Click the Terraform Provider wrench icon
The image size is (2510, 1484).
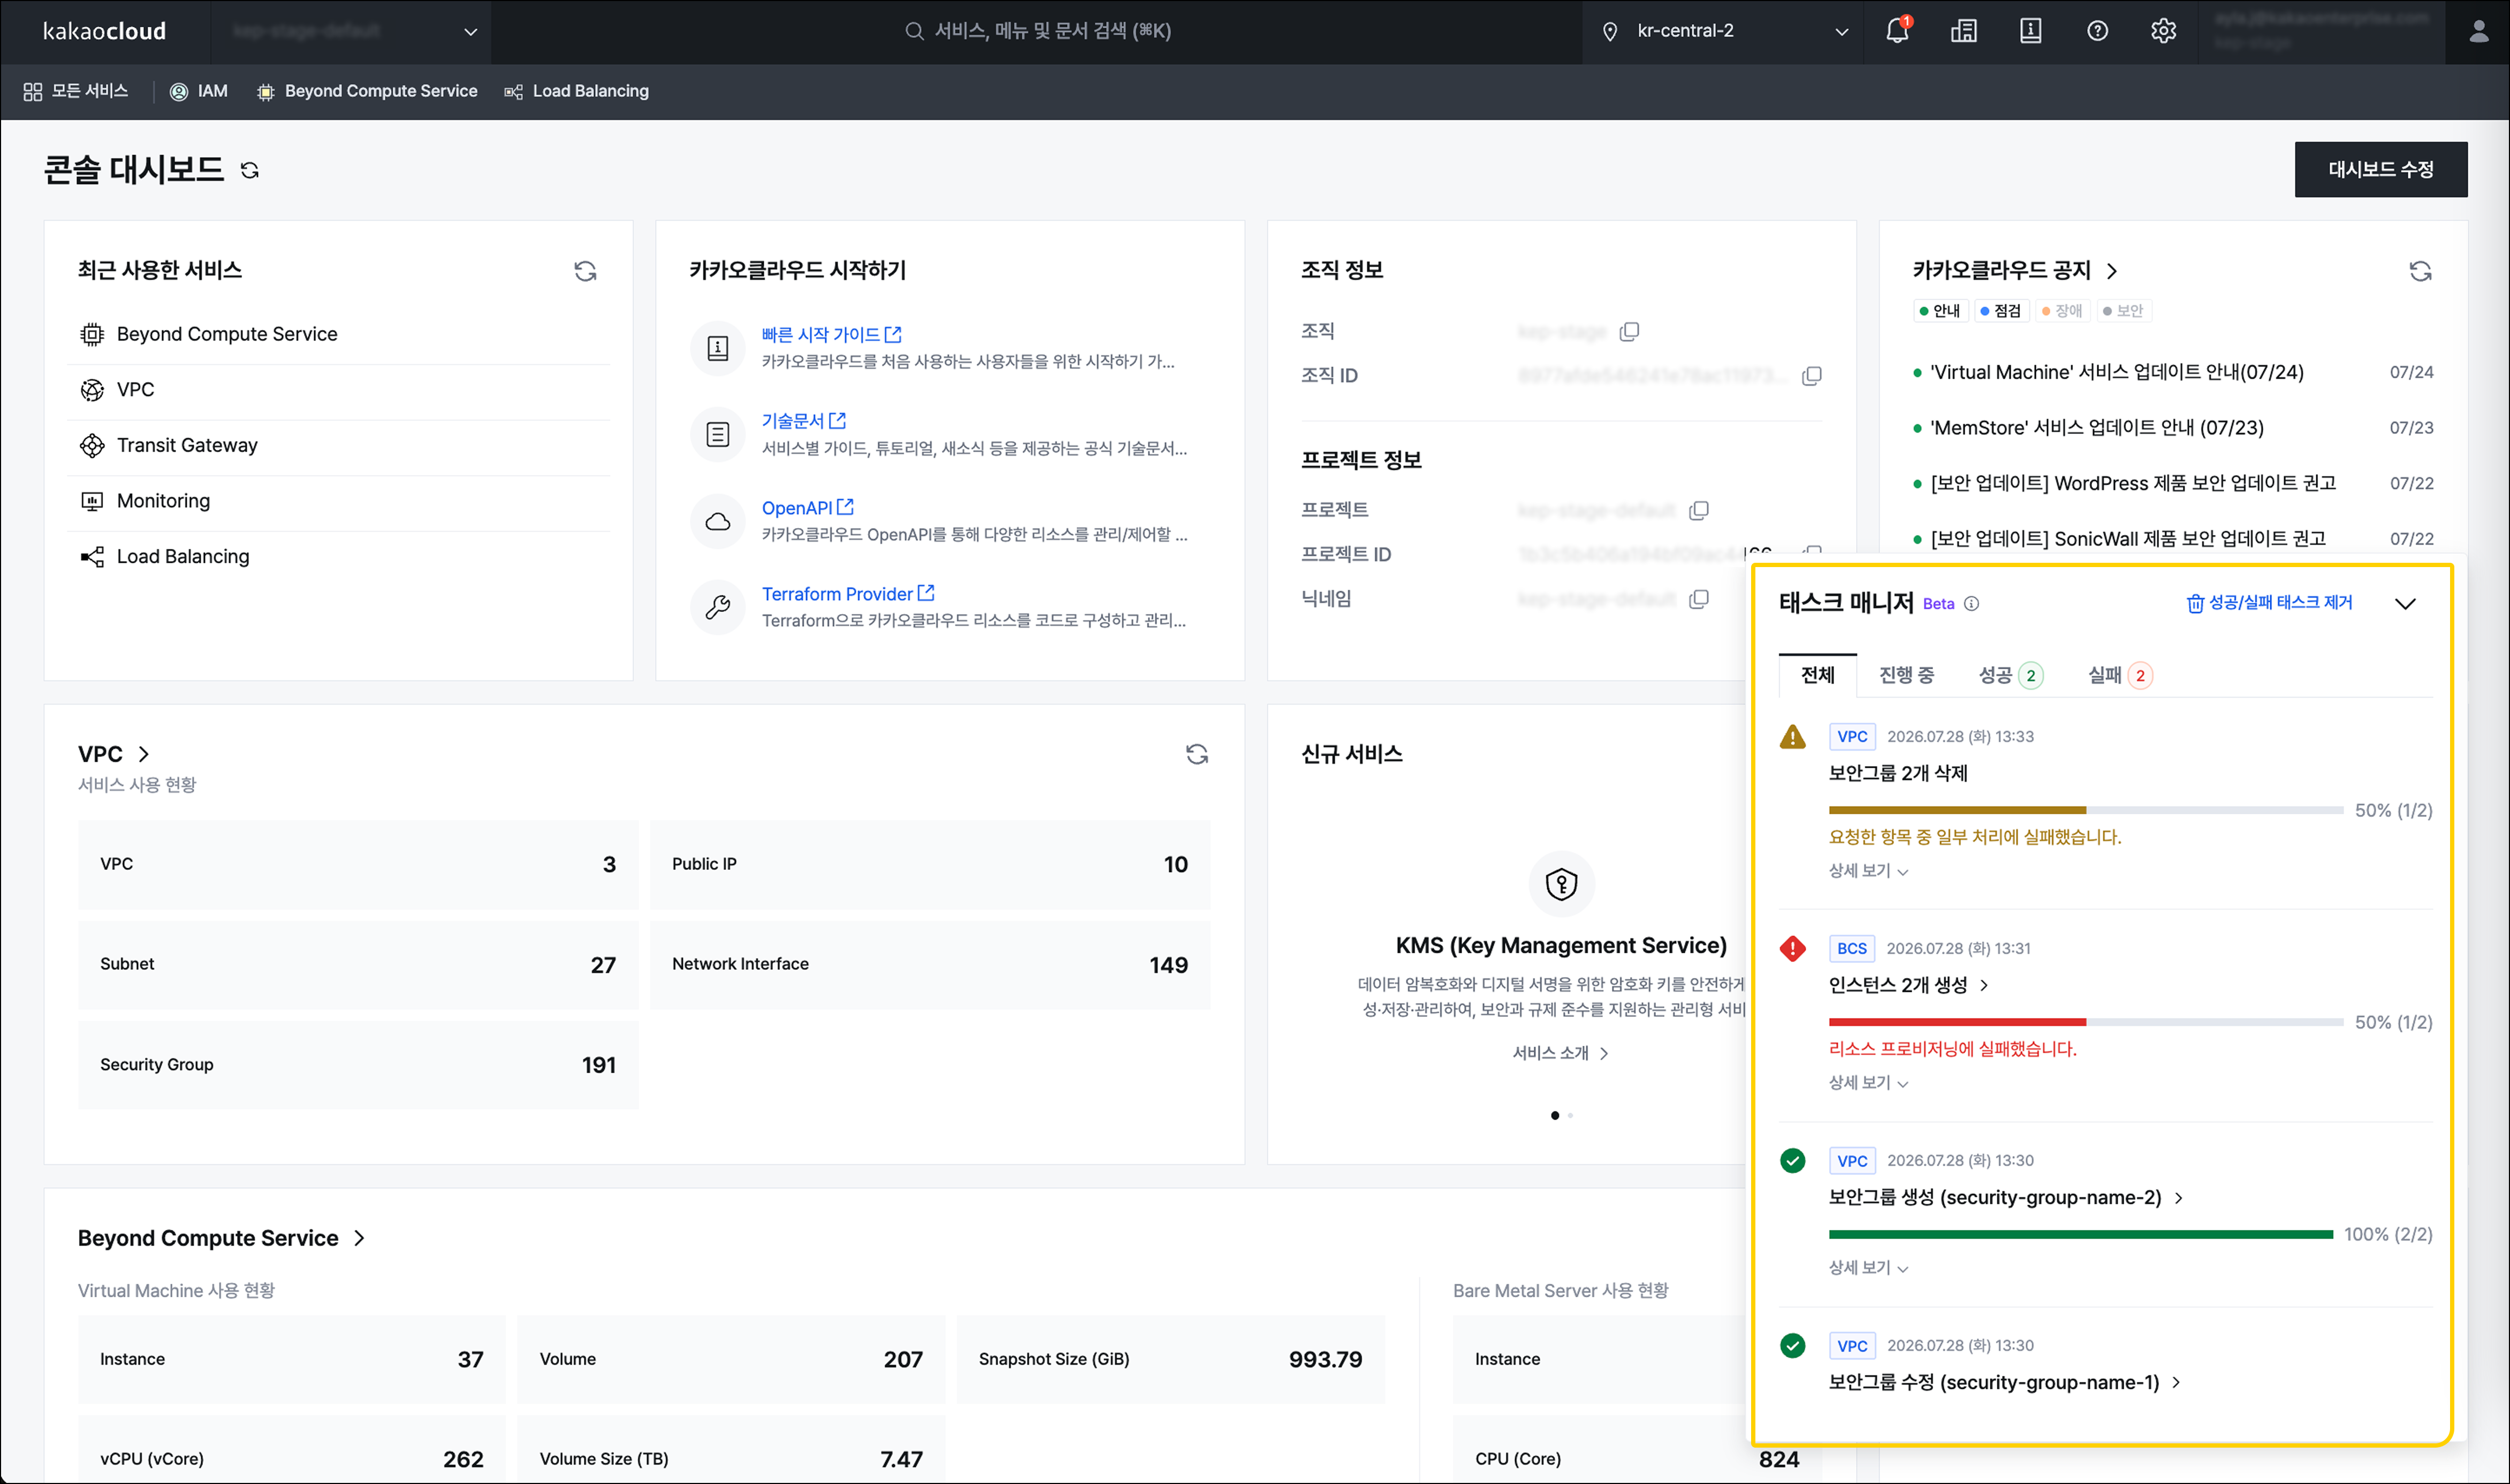tap(717, 607)
